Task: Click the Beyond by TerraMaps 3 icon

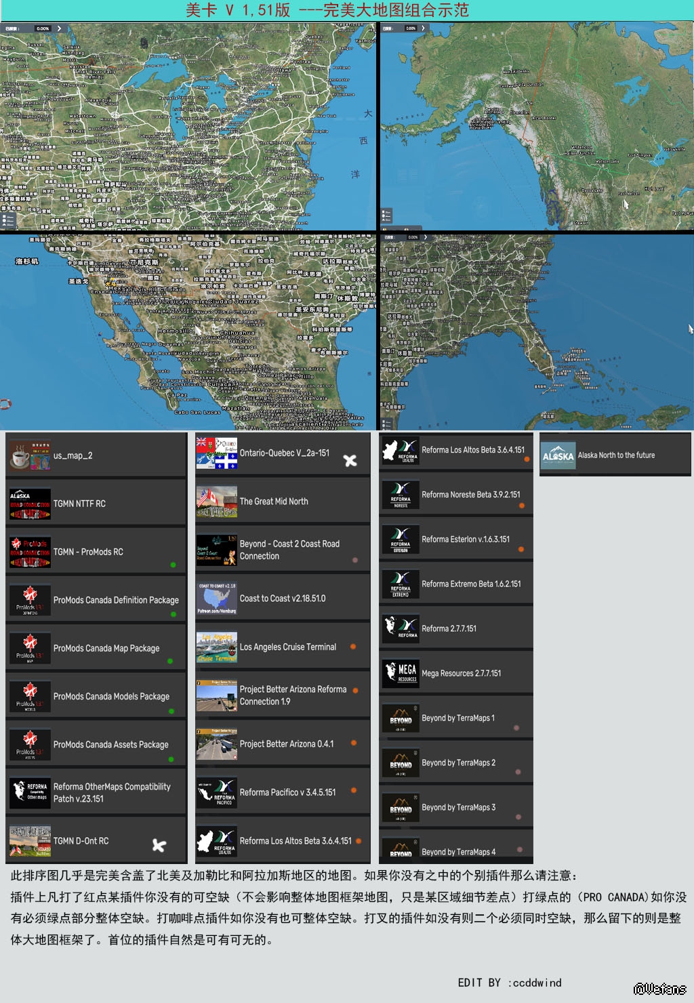Action: point(401,808)
